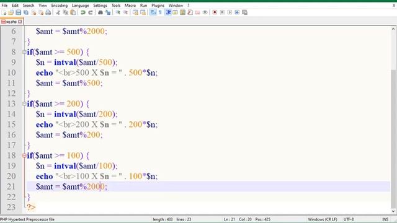Start macro recording with the red record icon

(x=215, y=12)
